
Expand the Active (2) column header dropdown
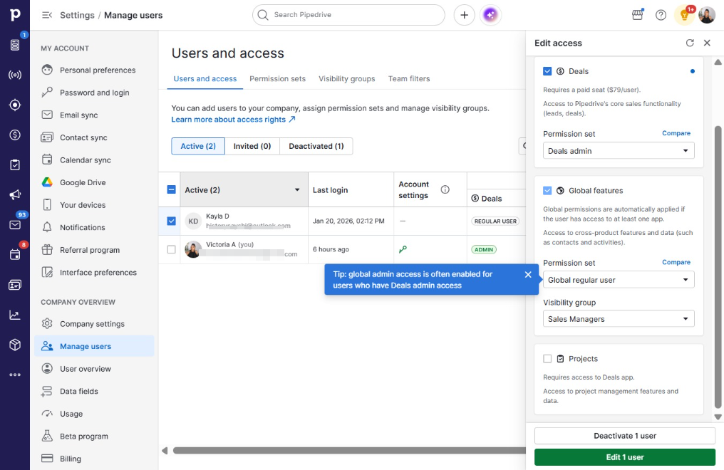point(297,189)
